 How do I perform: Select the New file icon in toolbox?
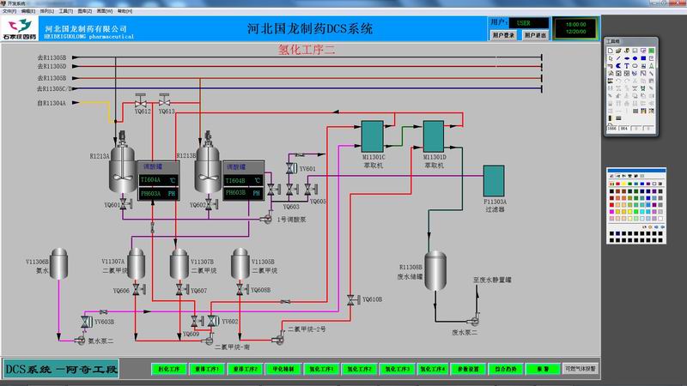(611, 51)
